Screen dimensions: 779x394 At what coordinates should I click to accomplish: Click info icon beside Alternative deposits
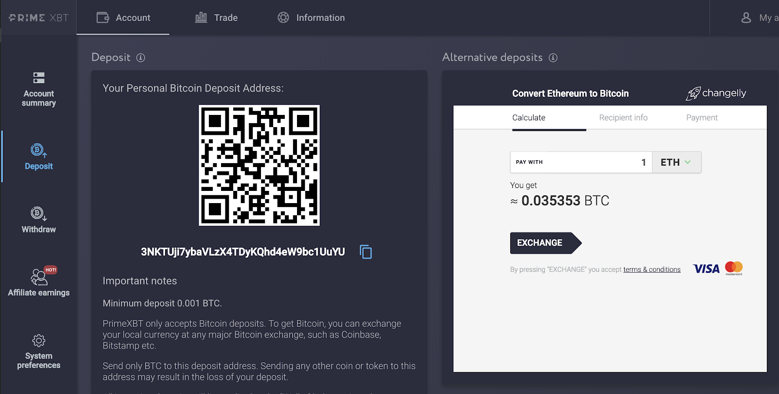click(553, 57)
